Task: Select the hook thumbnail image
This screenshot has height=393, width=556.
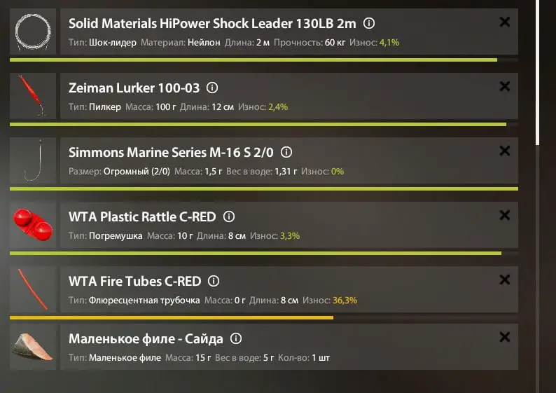Action: (x=33, y=160)
